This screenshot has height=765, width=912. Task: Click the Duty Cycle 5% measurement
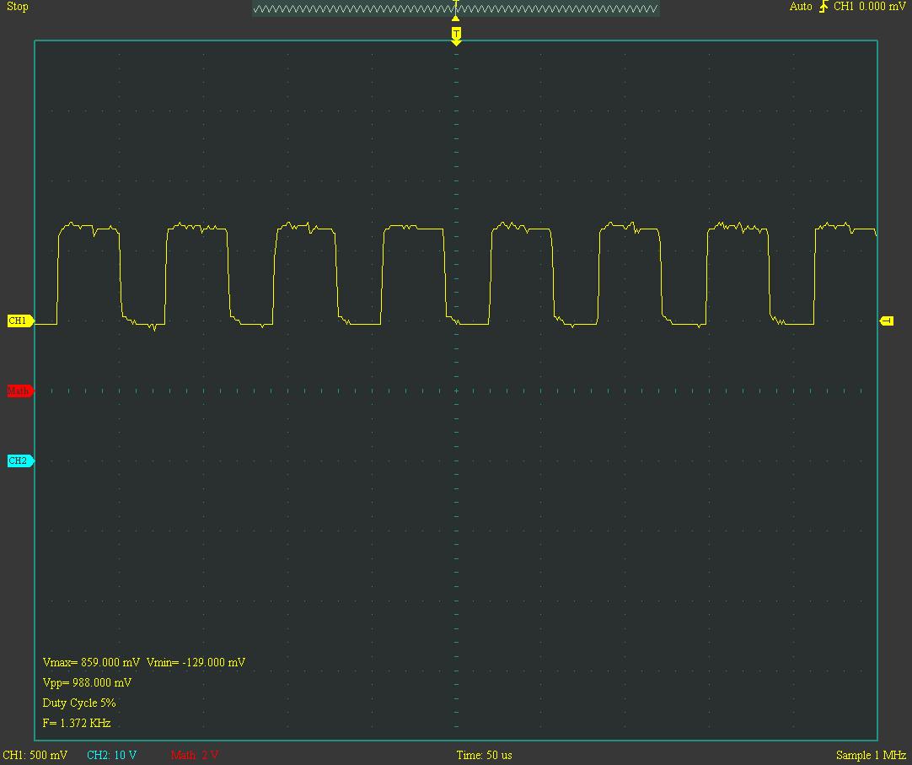pyautogui.click(x=79, y=703)
